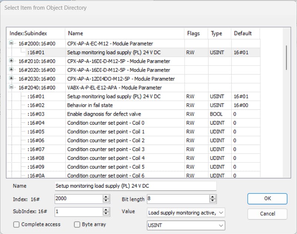Dismiss the dialog with Cancel

click(x=267, y=214)
